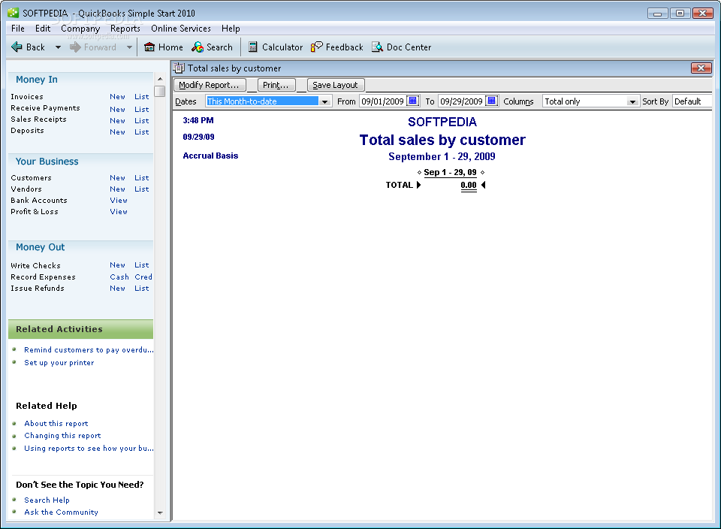Launch the Calculator tool
Image resolution: width=721 pixels, height=529 pixels.
[276, 47]
